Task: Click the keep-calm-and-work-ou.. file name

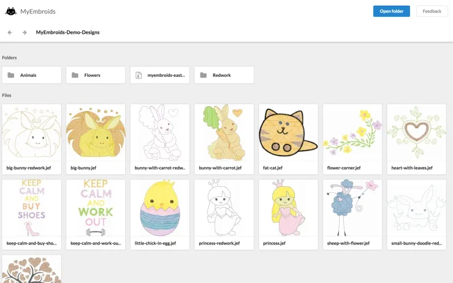Action: [96, 243]
